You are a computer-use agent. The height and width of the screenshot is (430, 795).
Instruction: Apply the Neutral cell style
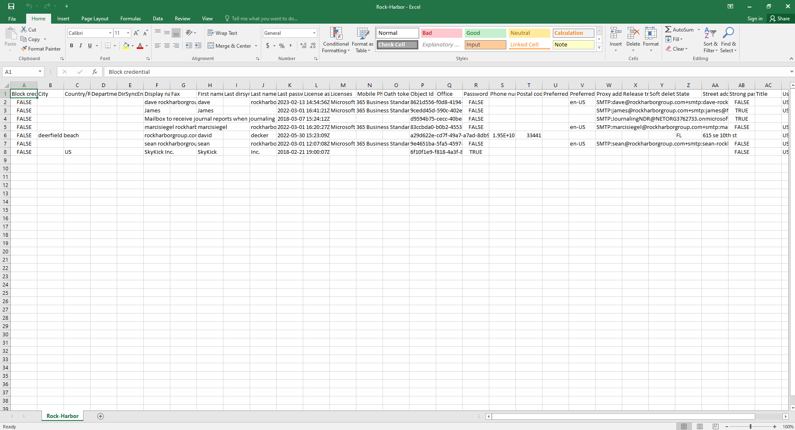(529, 33)
